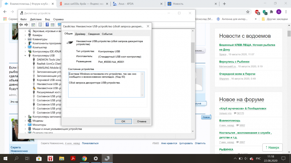This screenshot has width=291, height=163.
Task: Switch to the Драйвер tab
Action: pyautogui.click(x=80, y=34)
